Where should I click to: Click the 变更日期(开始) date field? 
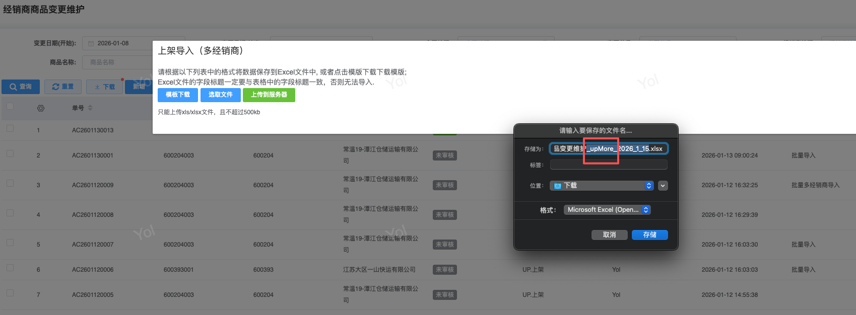pyautogui.click(x=118, y=43)
